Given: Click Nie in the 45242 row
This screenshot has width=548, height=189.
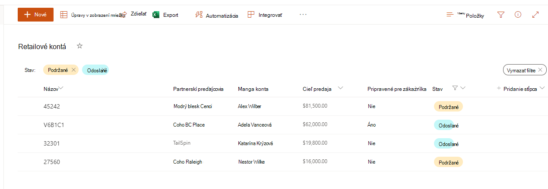Looking at the screenshot, I should point(371,106).
